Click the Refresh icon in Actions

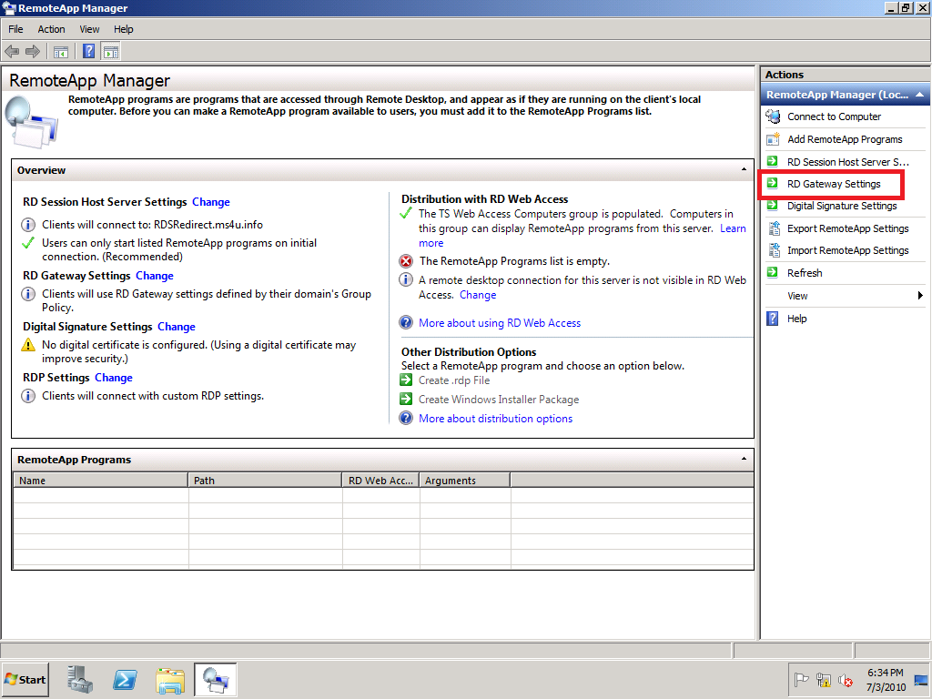(772, 273)
